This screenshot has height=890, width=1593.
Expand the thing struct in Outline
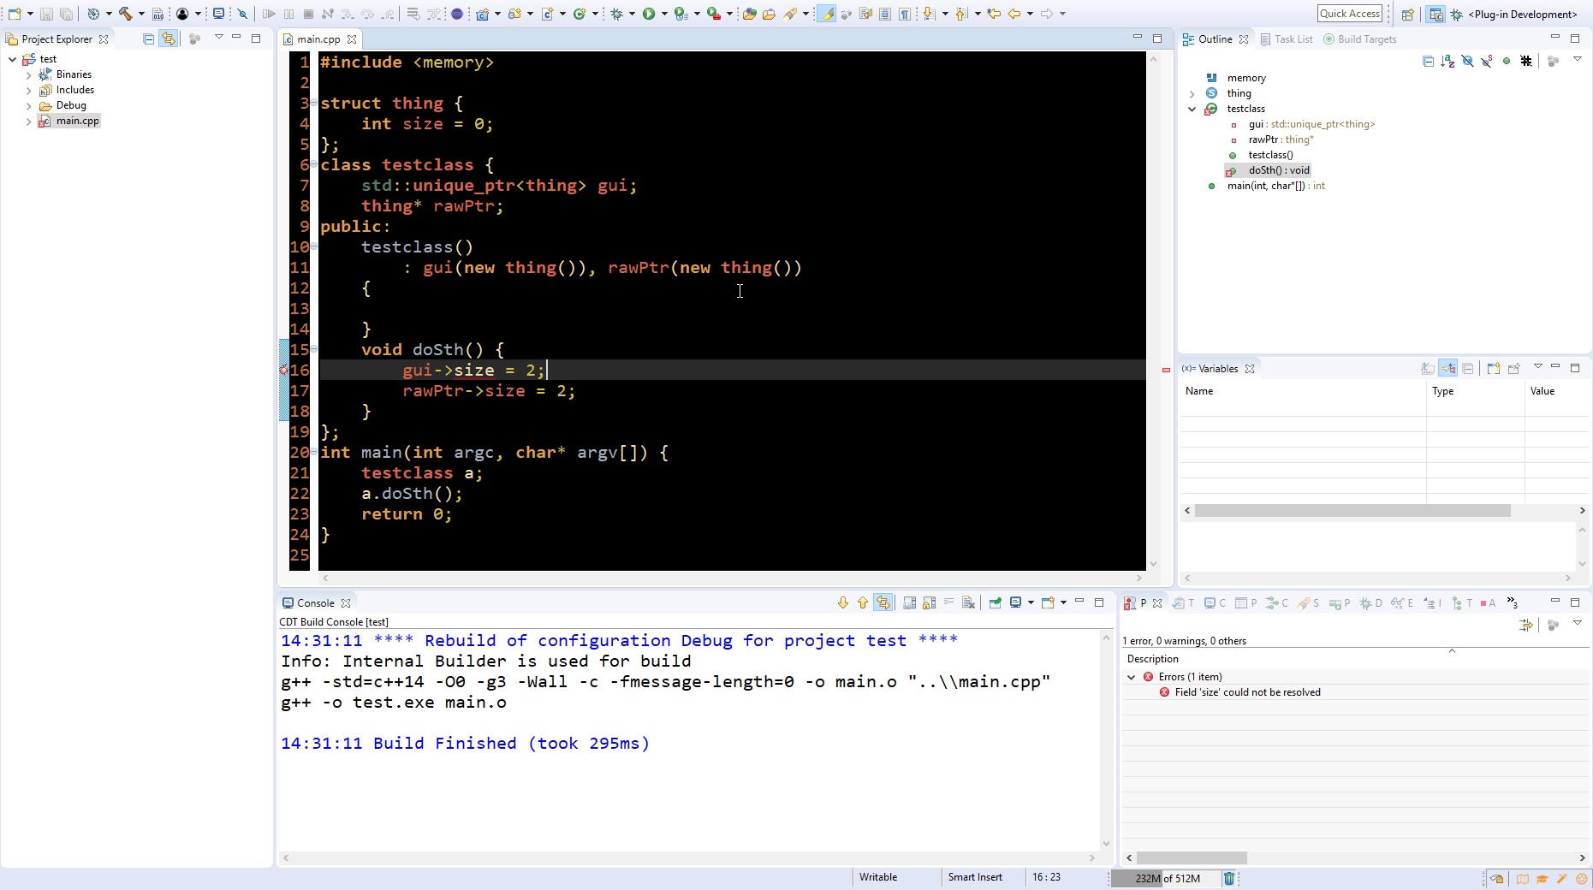point(1192,94)
